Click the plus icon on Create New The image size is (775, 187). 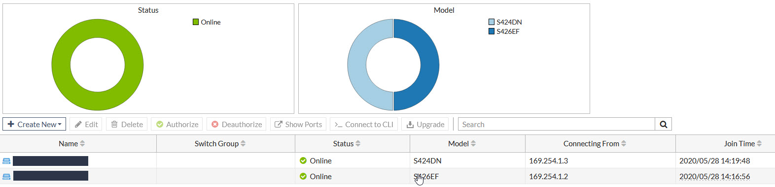pyautogui.click(x=11, y=124)
